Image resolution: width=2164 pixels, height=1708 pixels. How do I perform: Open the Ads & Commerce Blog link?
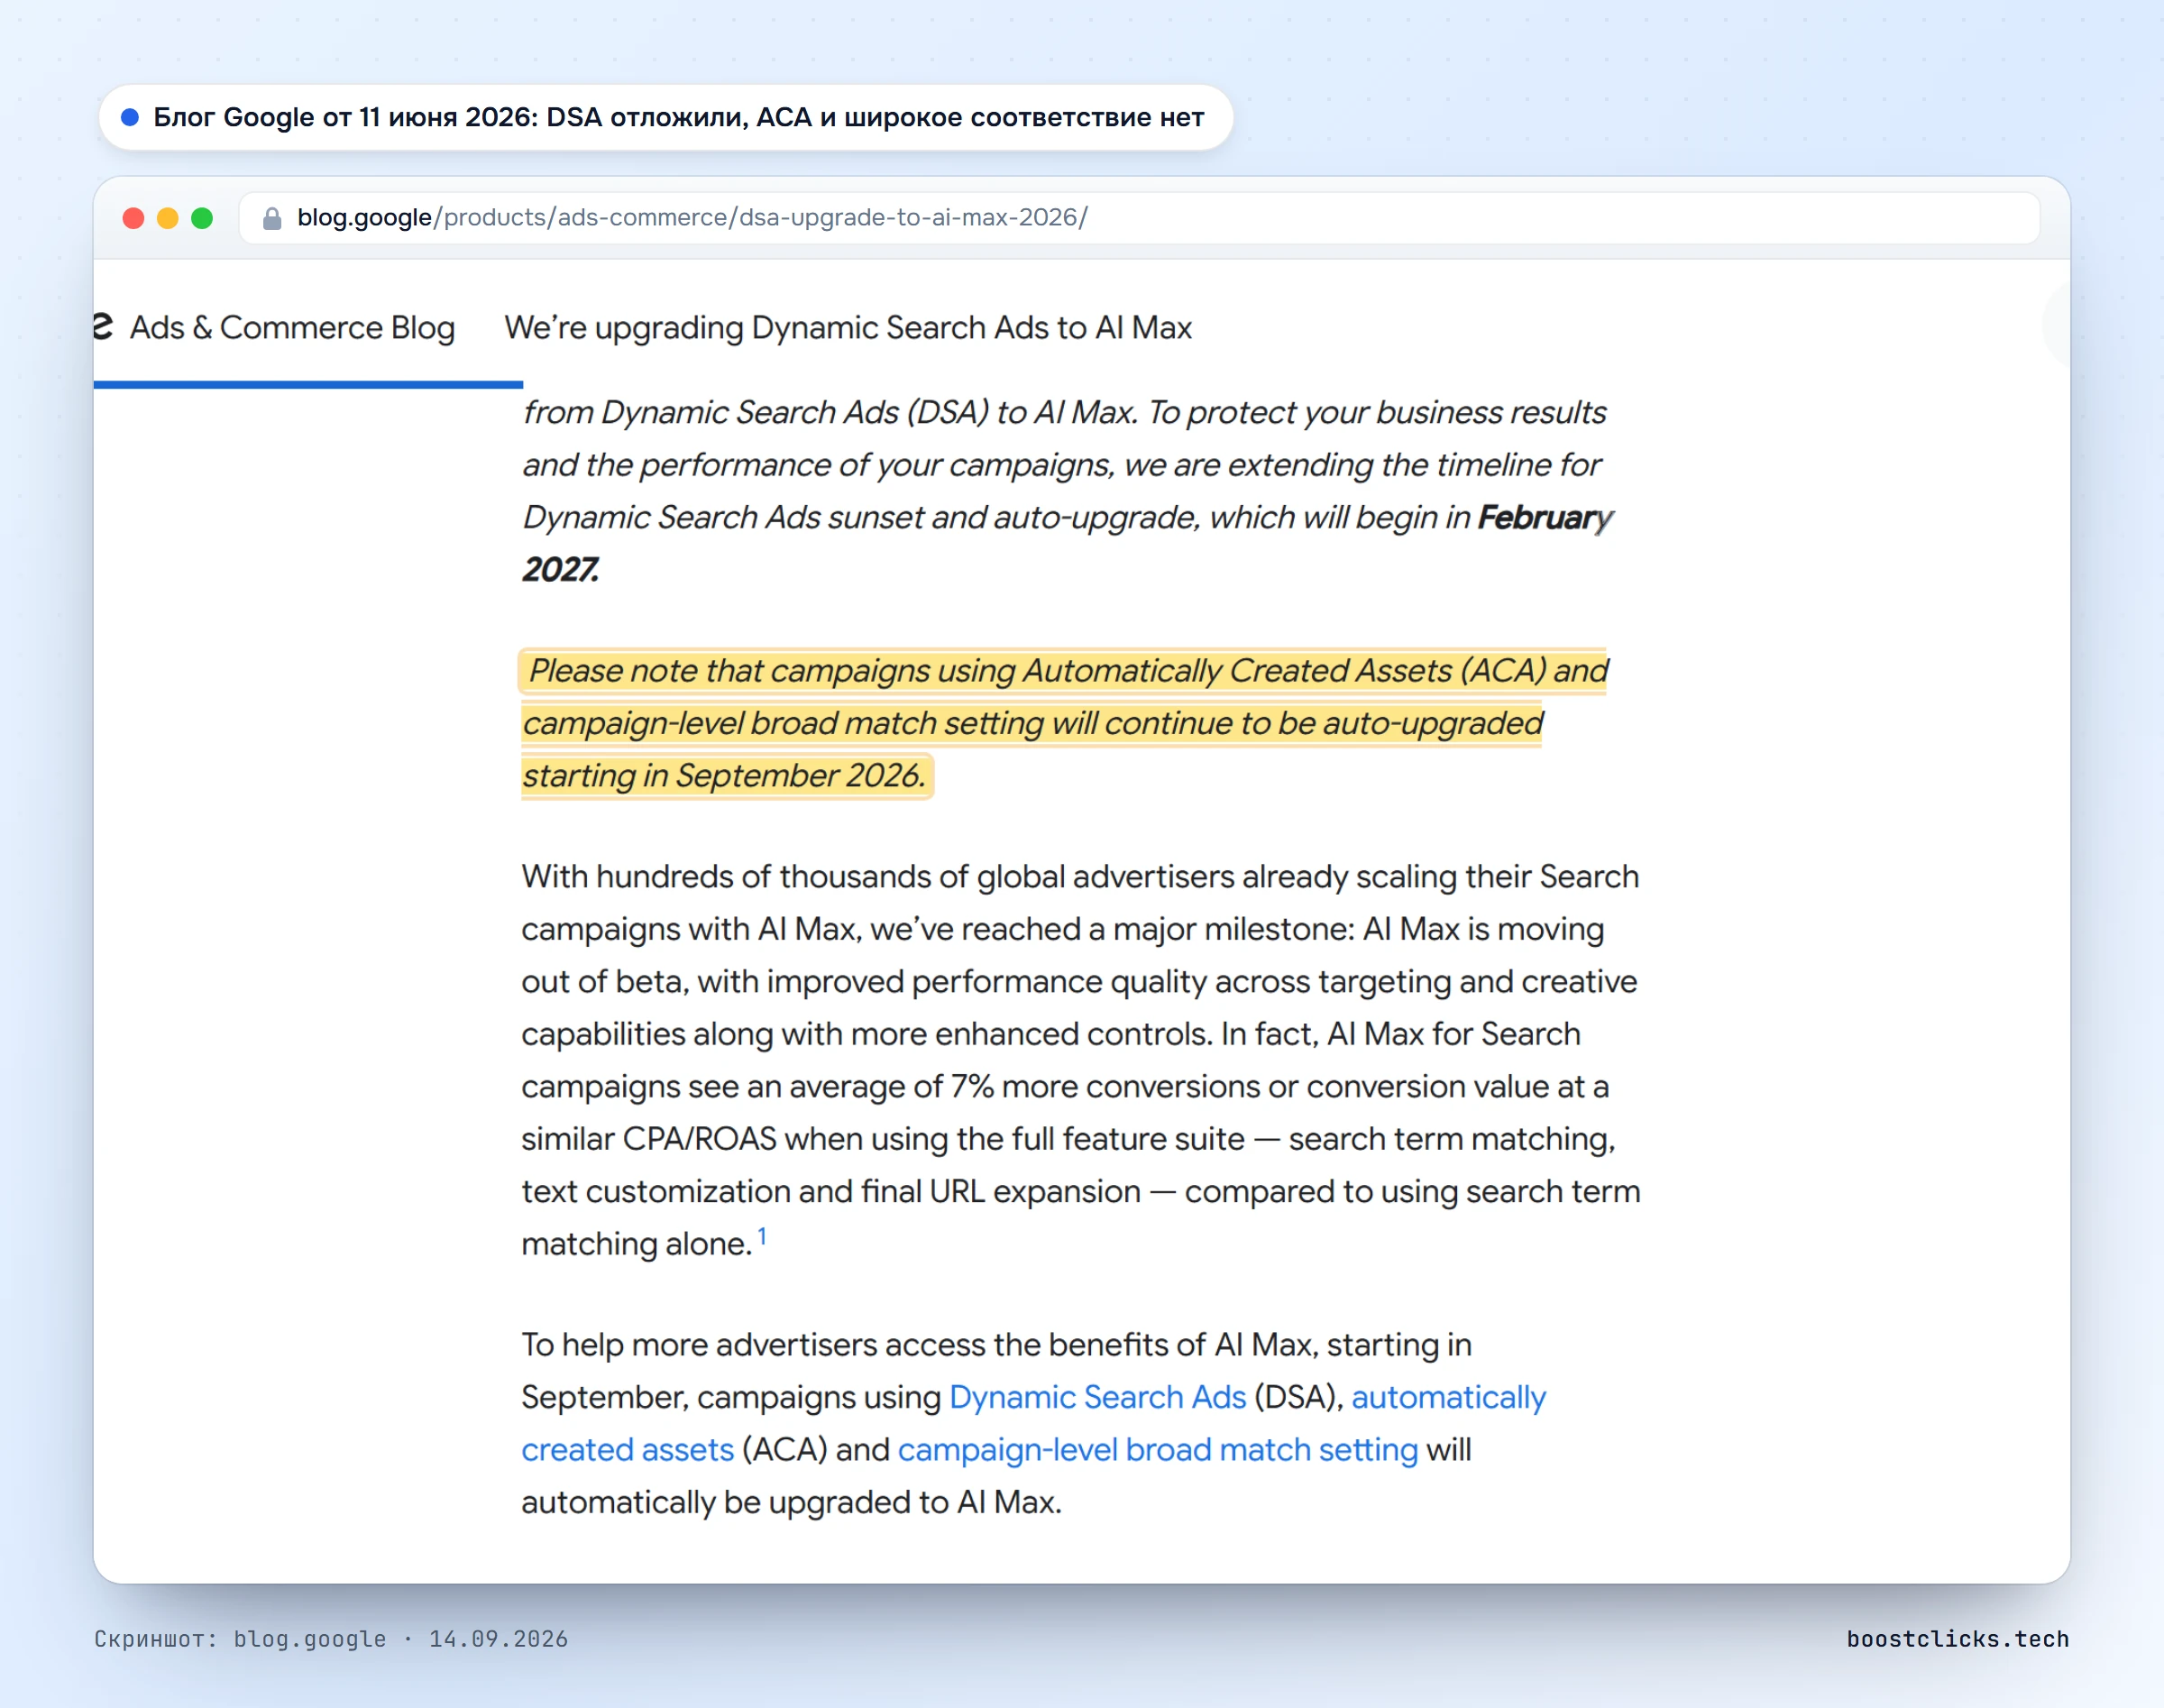click(x=292, y=327)
